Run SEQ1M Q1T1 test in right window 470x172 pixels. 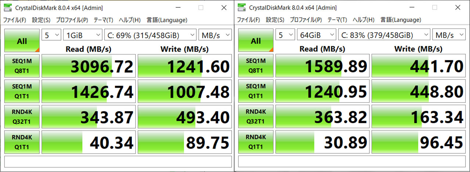pyautogui.click(x=256, y=91)
